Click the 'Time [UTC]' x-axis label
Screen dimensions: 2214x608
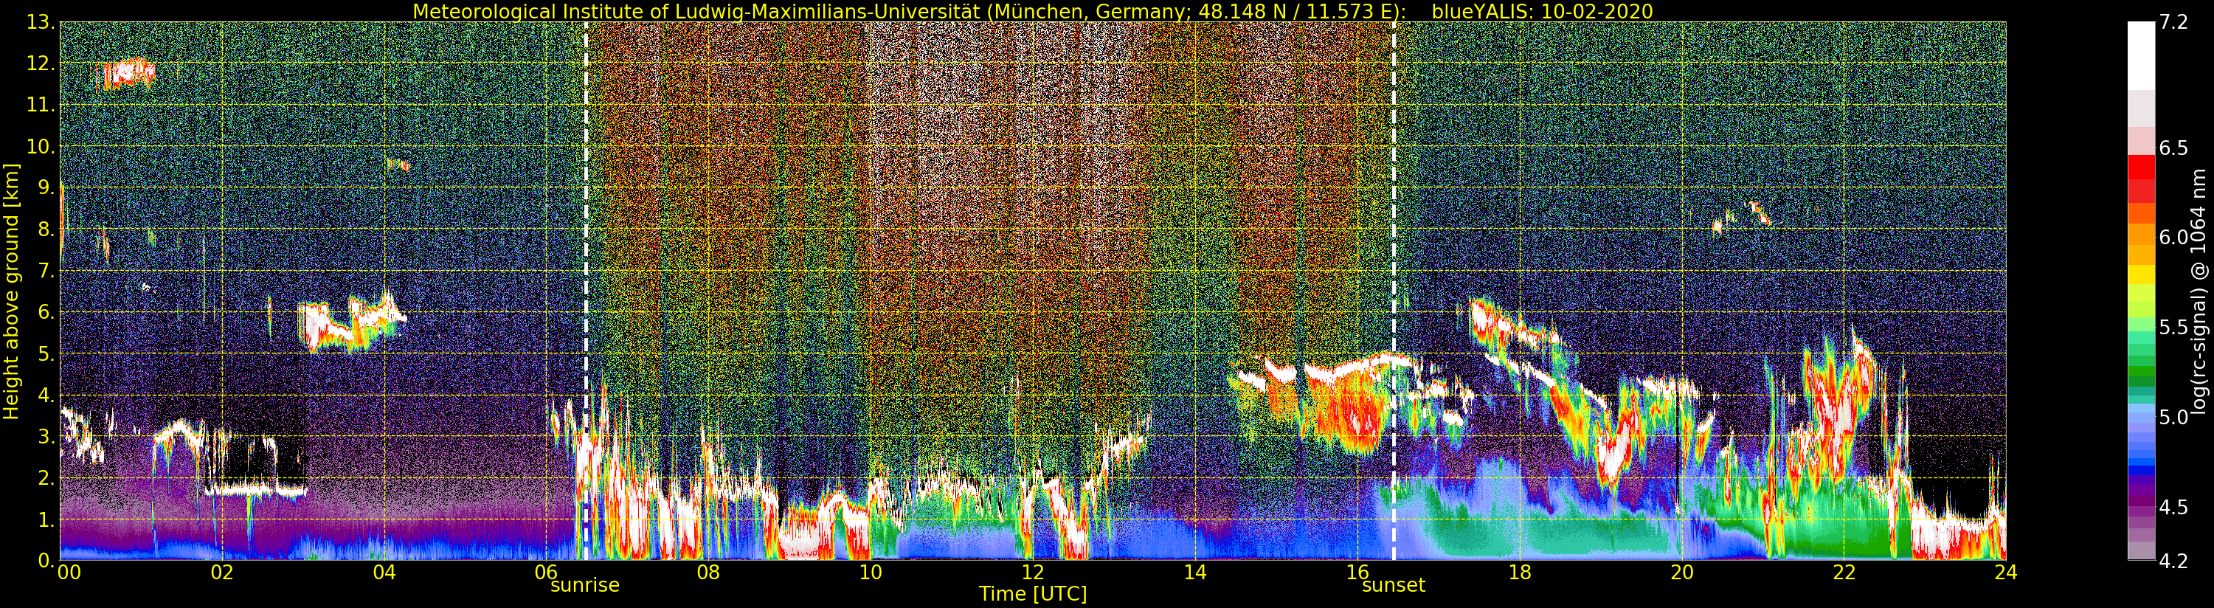click(x=1033, y=593)
